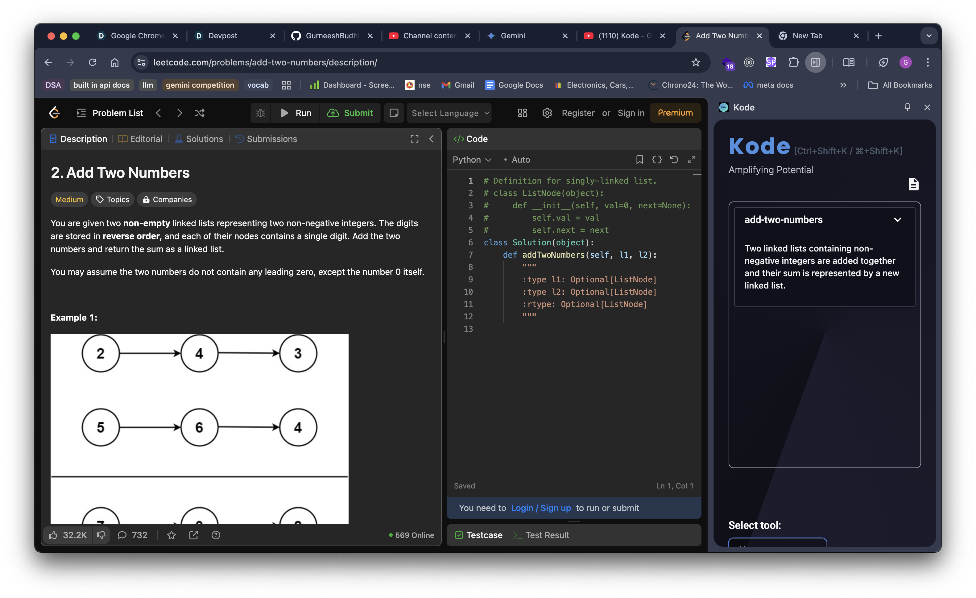Click the Login / Sign up link
The image size is (976, 598).
pyautogui.click(x=541, y=508)
